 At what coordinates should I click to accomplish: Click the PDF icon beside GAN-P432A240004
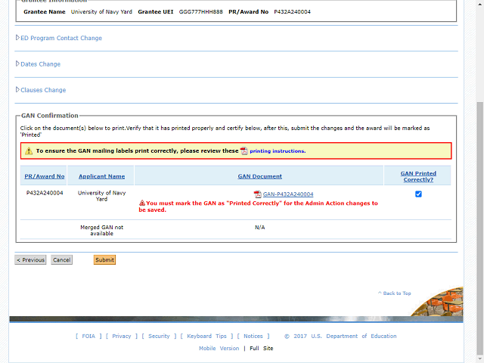coord(257,194)
